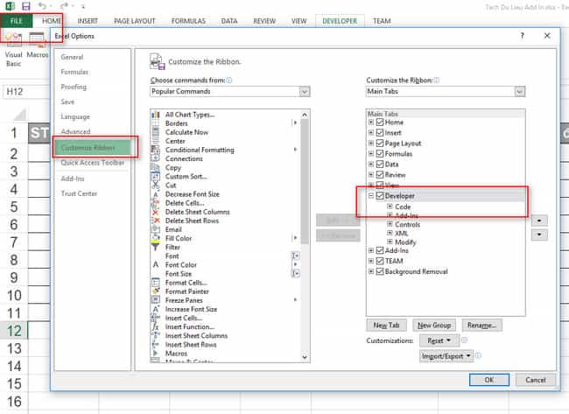Image resolution: width=569 pixels, height=414 pixels.
Task: Select the Macros command play icon
Action: pos(155,353)
